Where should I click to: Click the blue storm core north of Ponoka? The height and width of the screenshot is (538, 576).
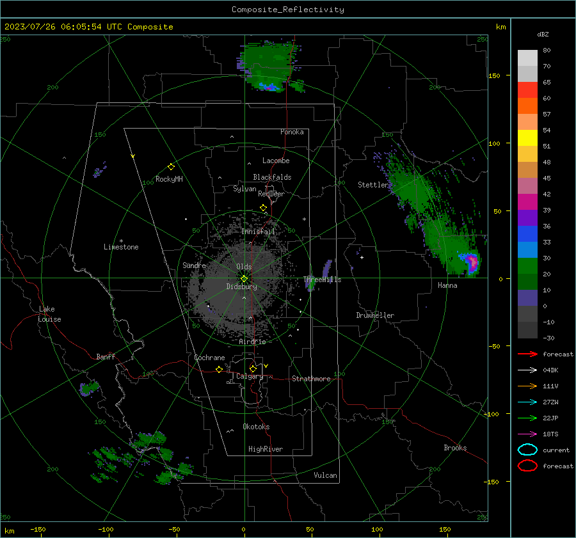(x=268, y=87)
